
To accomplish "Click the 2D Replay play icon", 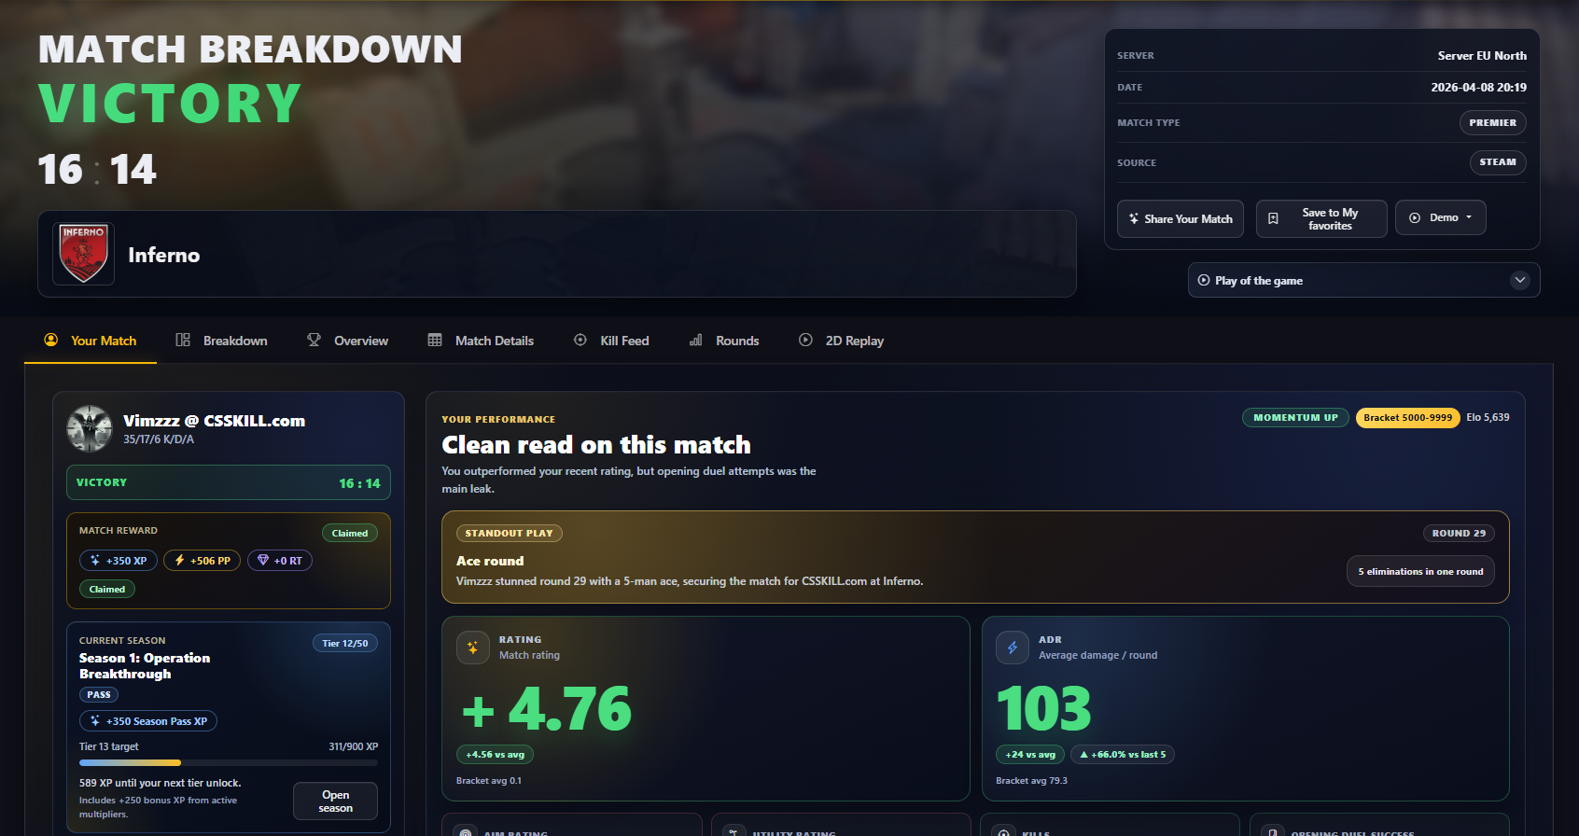I will point(805,340).
